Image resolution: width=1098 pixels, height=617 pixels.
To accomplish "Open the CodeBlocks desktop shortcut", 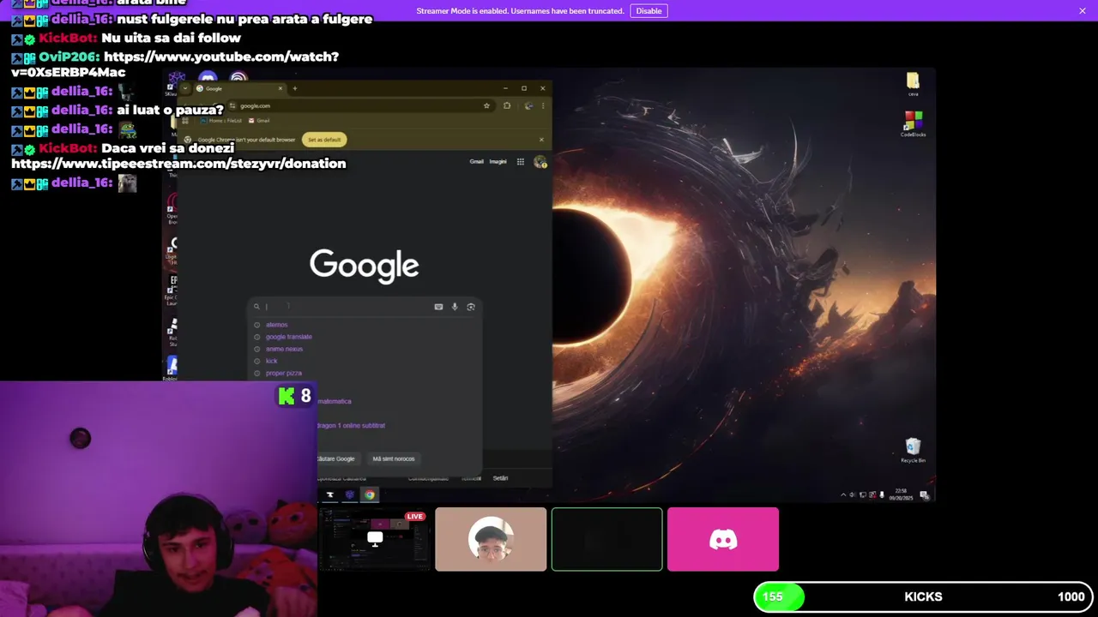I will coord(913,123).
